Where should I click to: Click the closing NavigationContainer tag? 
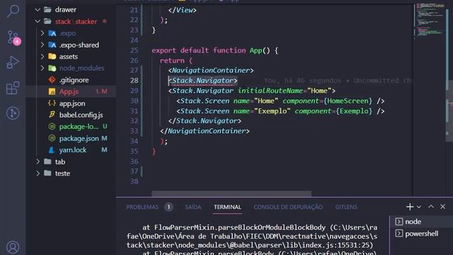[x=205, y=131]
